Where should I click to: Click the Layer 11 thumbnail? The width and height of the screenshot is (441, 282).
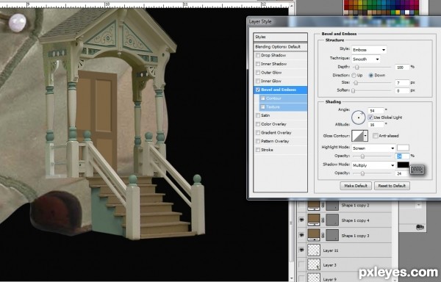pyautogui.click(x=314, y=250)
